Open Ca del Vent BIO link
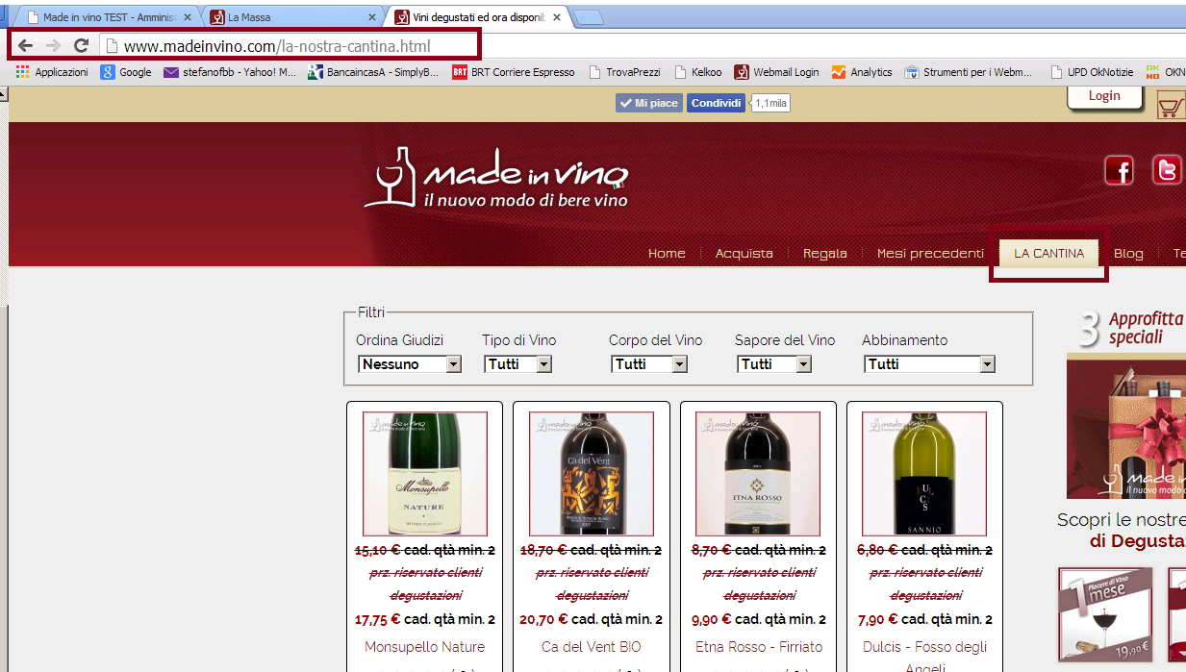This screenshot has height=672, width=1186. coord(592,647)
